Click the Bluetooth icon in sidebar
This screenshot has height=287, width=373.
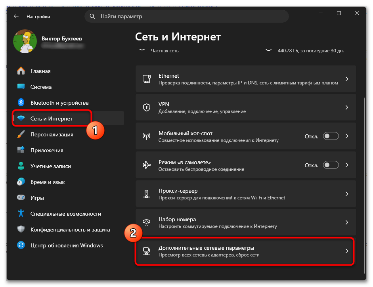pos(21,103)
